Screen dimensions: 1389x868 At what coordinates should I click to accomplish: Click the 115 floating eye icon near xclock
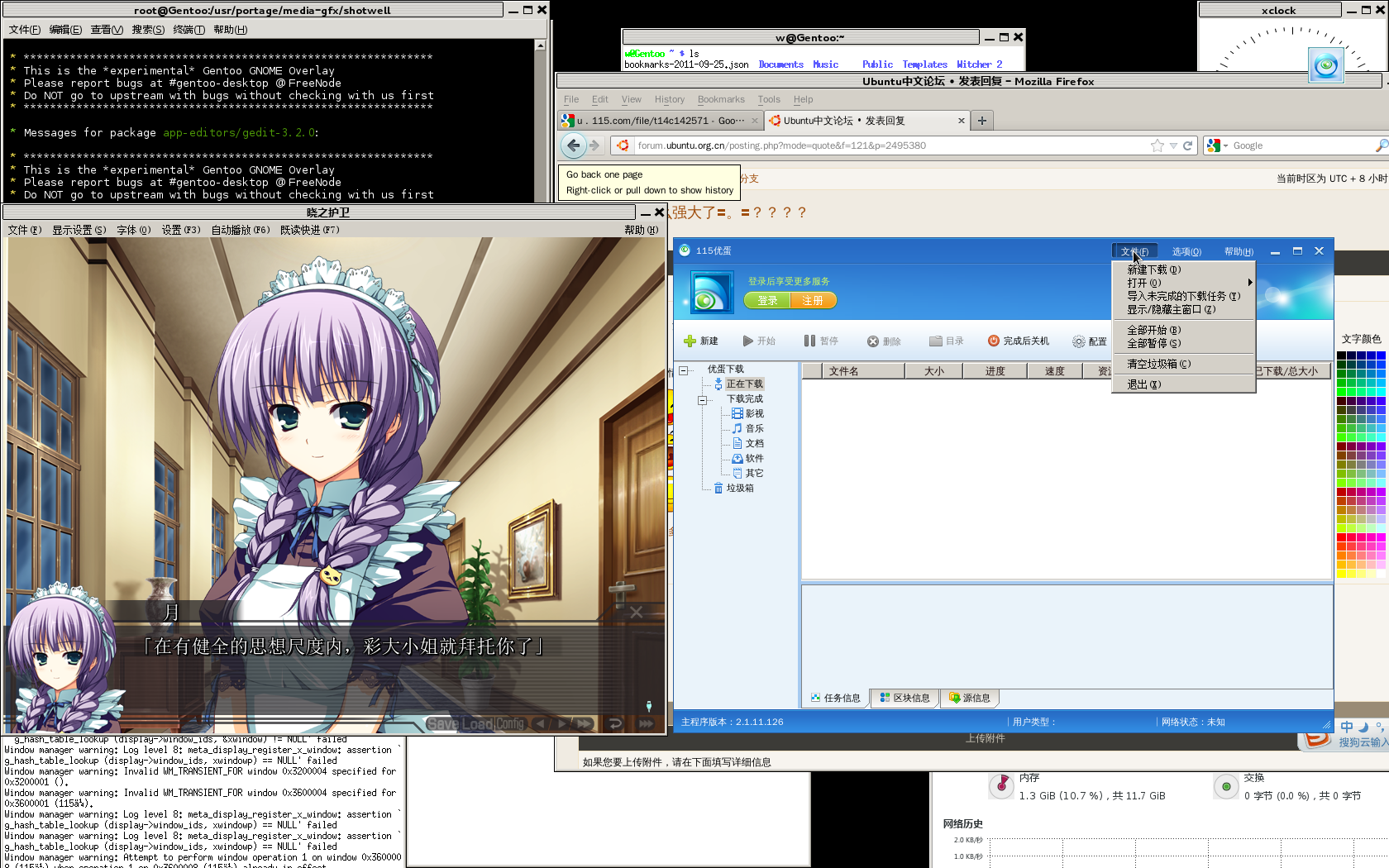pos(1326,65)
